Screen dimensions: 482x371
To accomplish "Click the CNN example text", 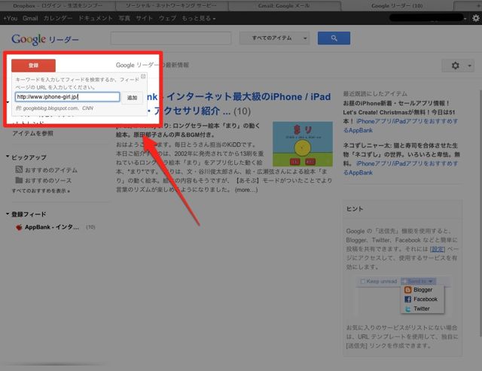I will pos(87,108).
